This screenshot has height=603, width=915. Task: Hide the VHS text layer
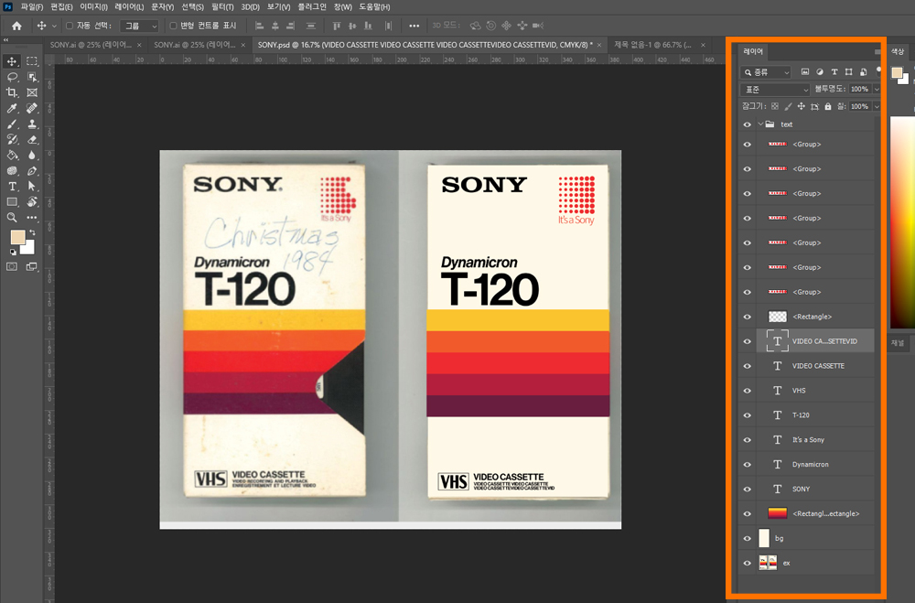pyautogui.click(x=748, y=391)
